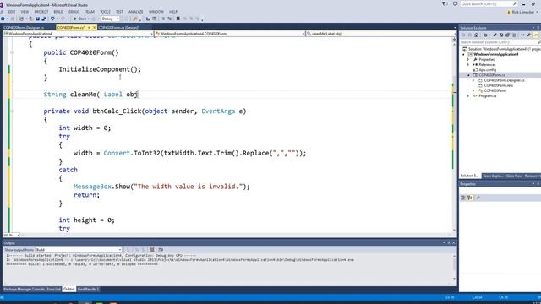Click the View Code icon in Solution Explorer

522,35
